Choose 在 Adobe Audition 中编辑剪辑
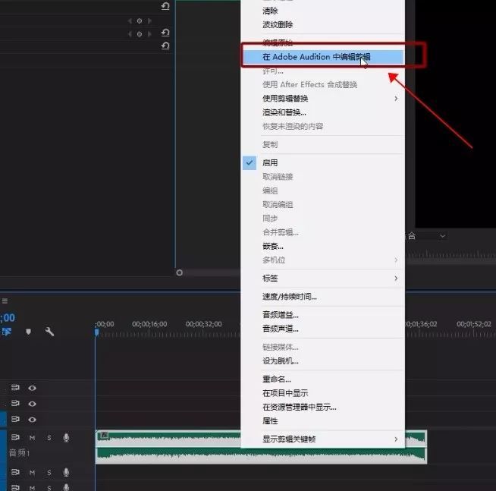The image size is (496, 491). tap(316, 57)
